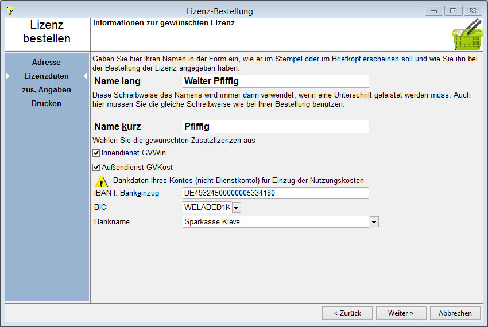Cancel the order with Abbrechen
Image resolution: width=488 pixels, height=327 pixels.
click(455, 313)
